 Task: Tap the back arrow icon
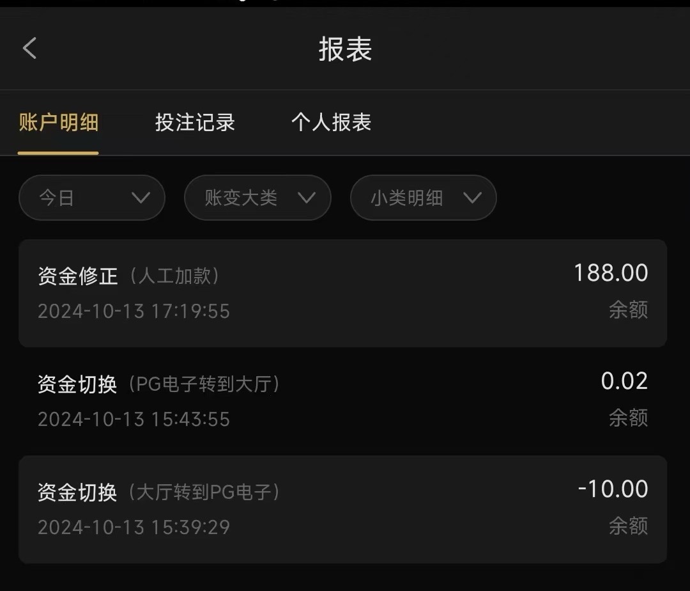point(29,48)
